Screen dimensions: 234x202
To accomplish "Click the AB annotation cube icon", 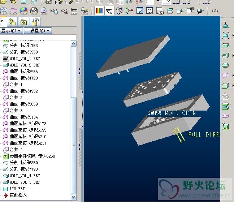I will click(x=190, y=11).
